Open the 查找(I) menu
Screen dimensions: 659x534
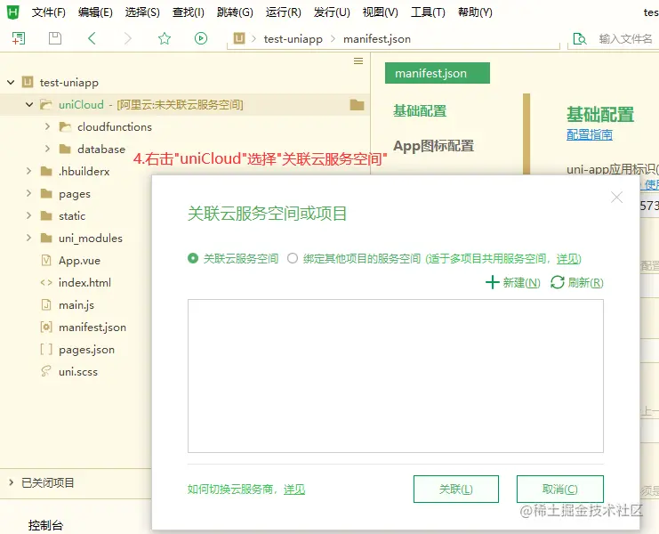189,12
